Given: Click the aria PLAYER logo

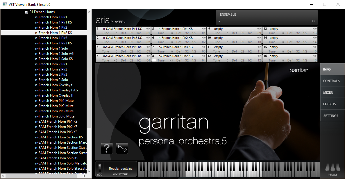Looking at the screenshot, I should pos(110,20).
